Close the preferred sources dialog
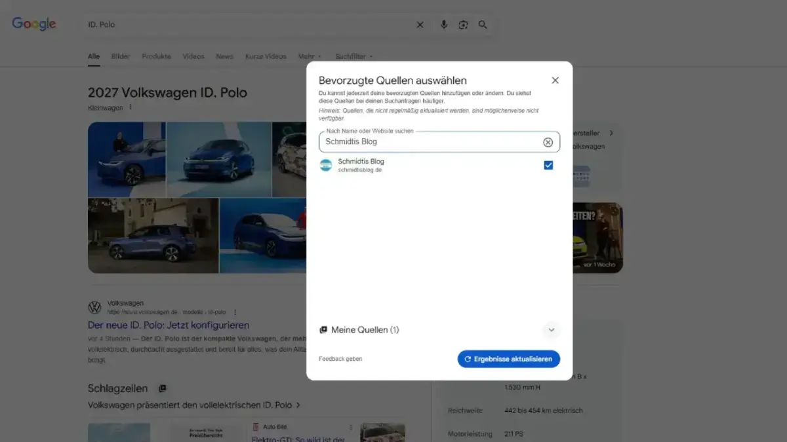This screenshot has width=787, height=442. pos(555,81)
